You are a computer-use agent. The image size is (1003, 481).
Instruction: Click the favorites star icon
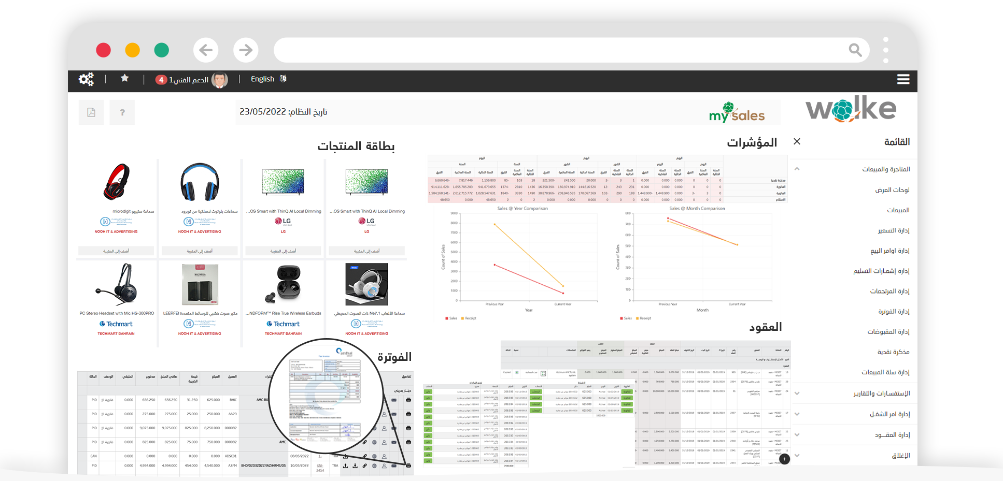tap(124, 78)
